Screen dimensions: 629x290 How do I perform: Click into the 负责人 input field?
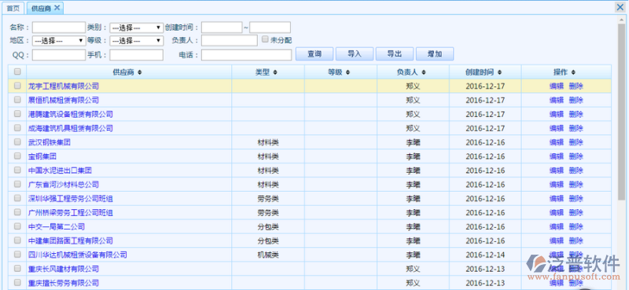tap(230, 41)
